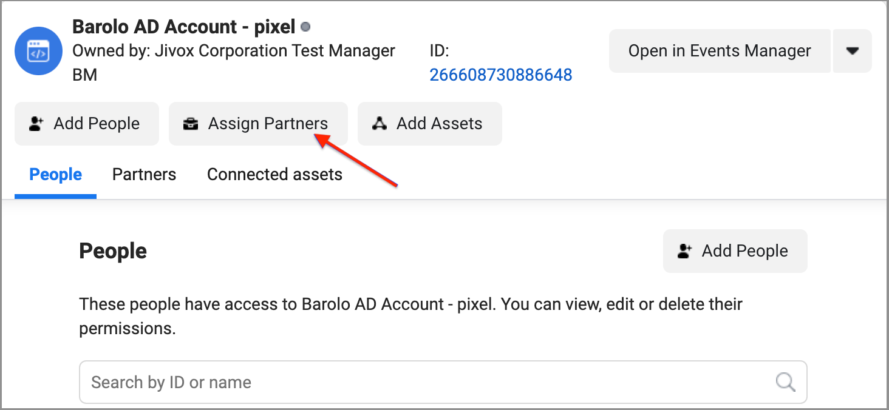
Task: Expand the dropdown arrow beside Open in Events Manager
Action: tap(853, 51)
